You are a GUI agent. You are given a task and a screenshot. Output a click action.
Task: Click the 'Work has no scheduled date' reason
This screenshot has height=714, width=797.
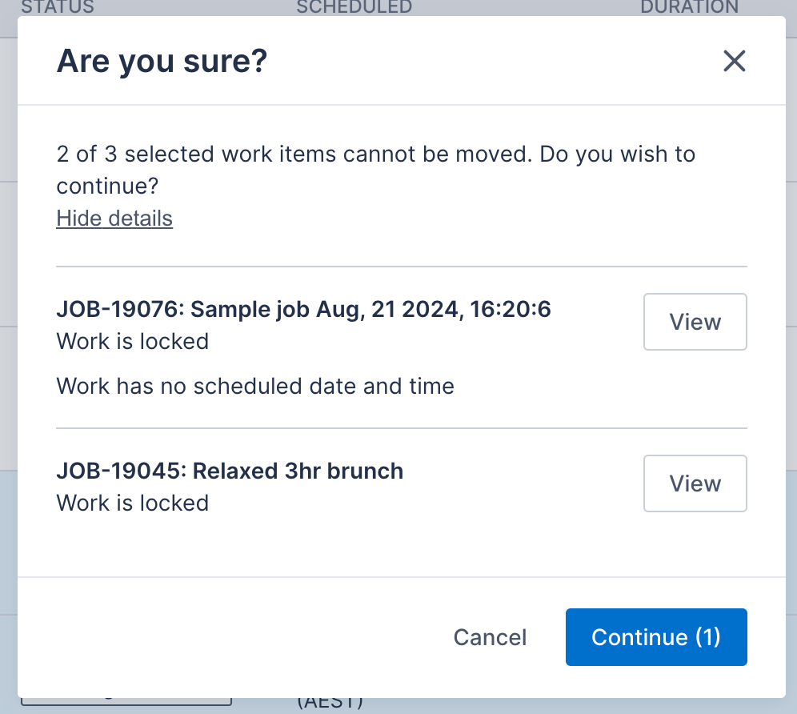point(254,386)
